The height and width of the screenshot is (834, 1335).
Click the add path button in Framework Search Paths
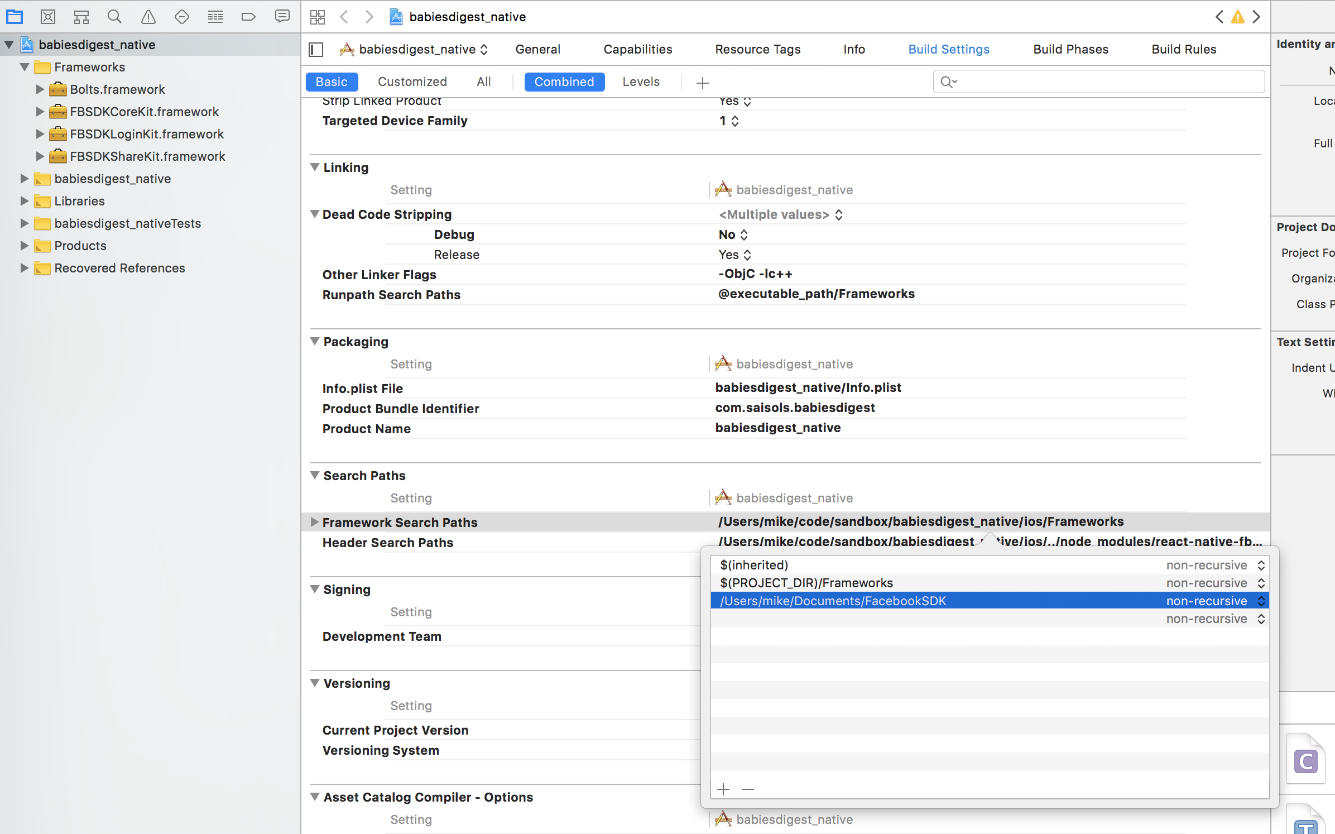coord(723,788)
